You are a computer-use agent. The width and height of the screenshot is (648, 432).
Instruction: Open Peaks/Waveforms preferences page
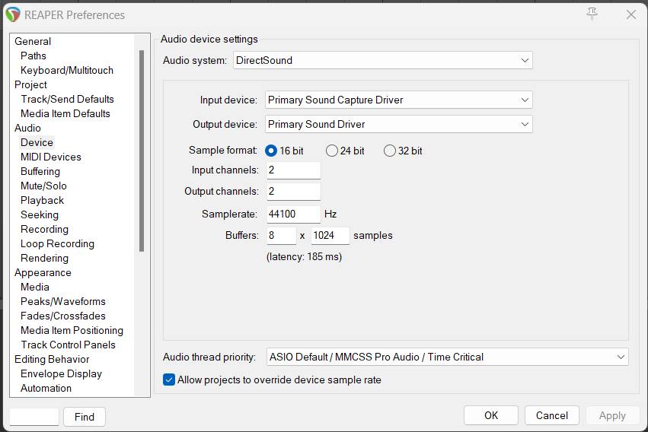click(x=63, y=301)
